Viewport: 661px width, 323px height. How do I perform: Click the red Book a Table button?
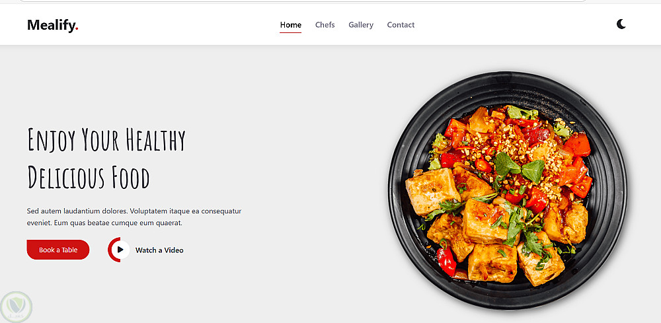click(58, 250)
